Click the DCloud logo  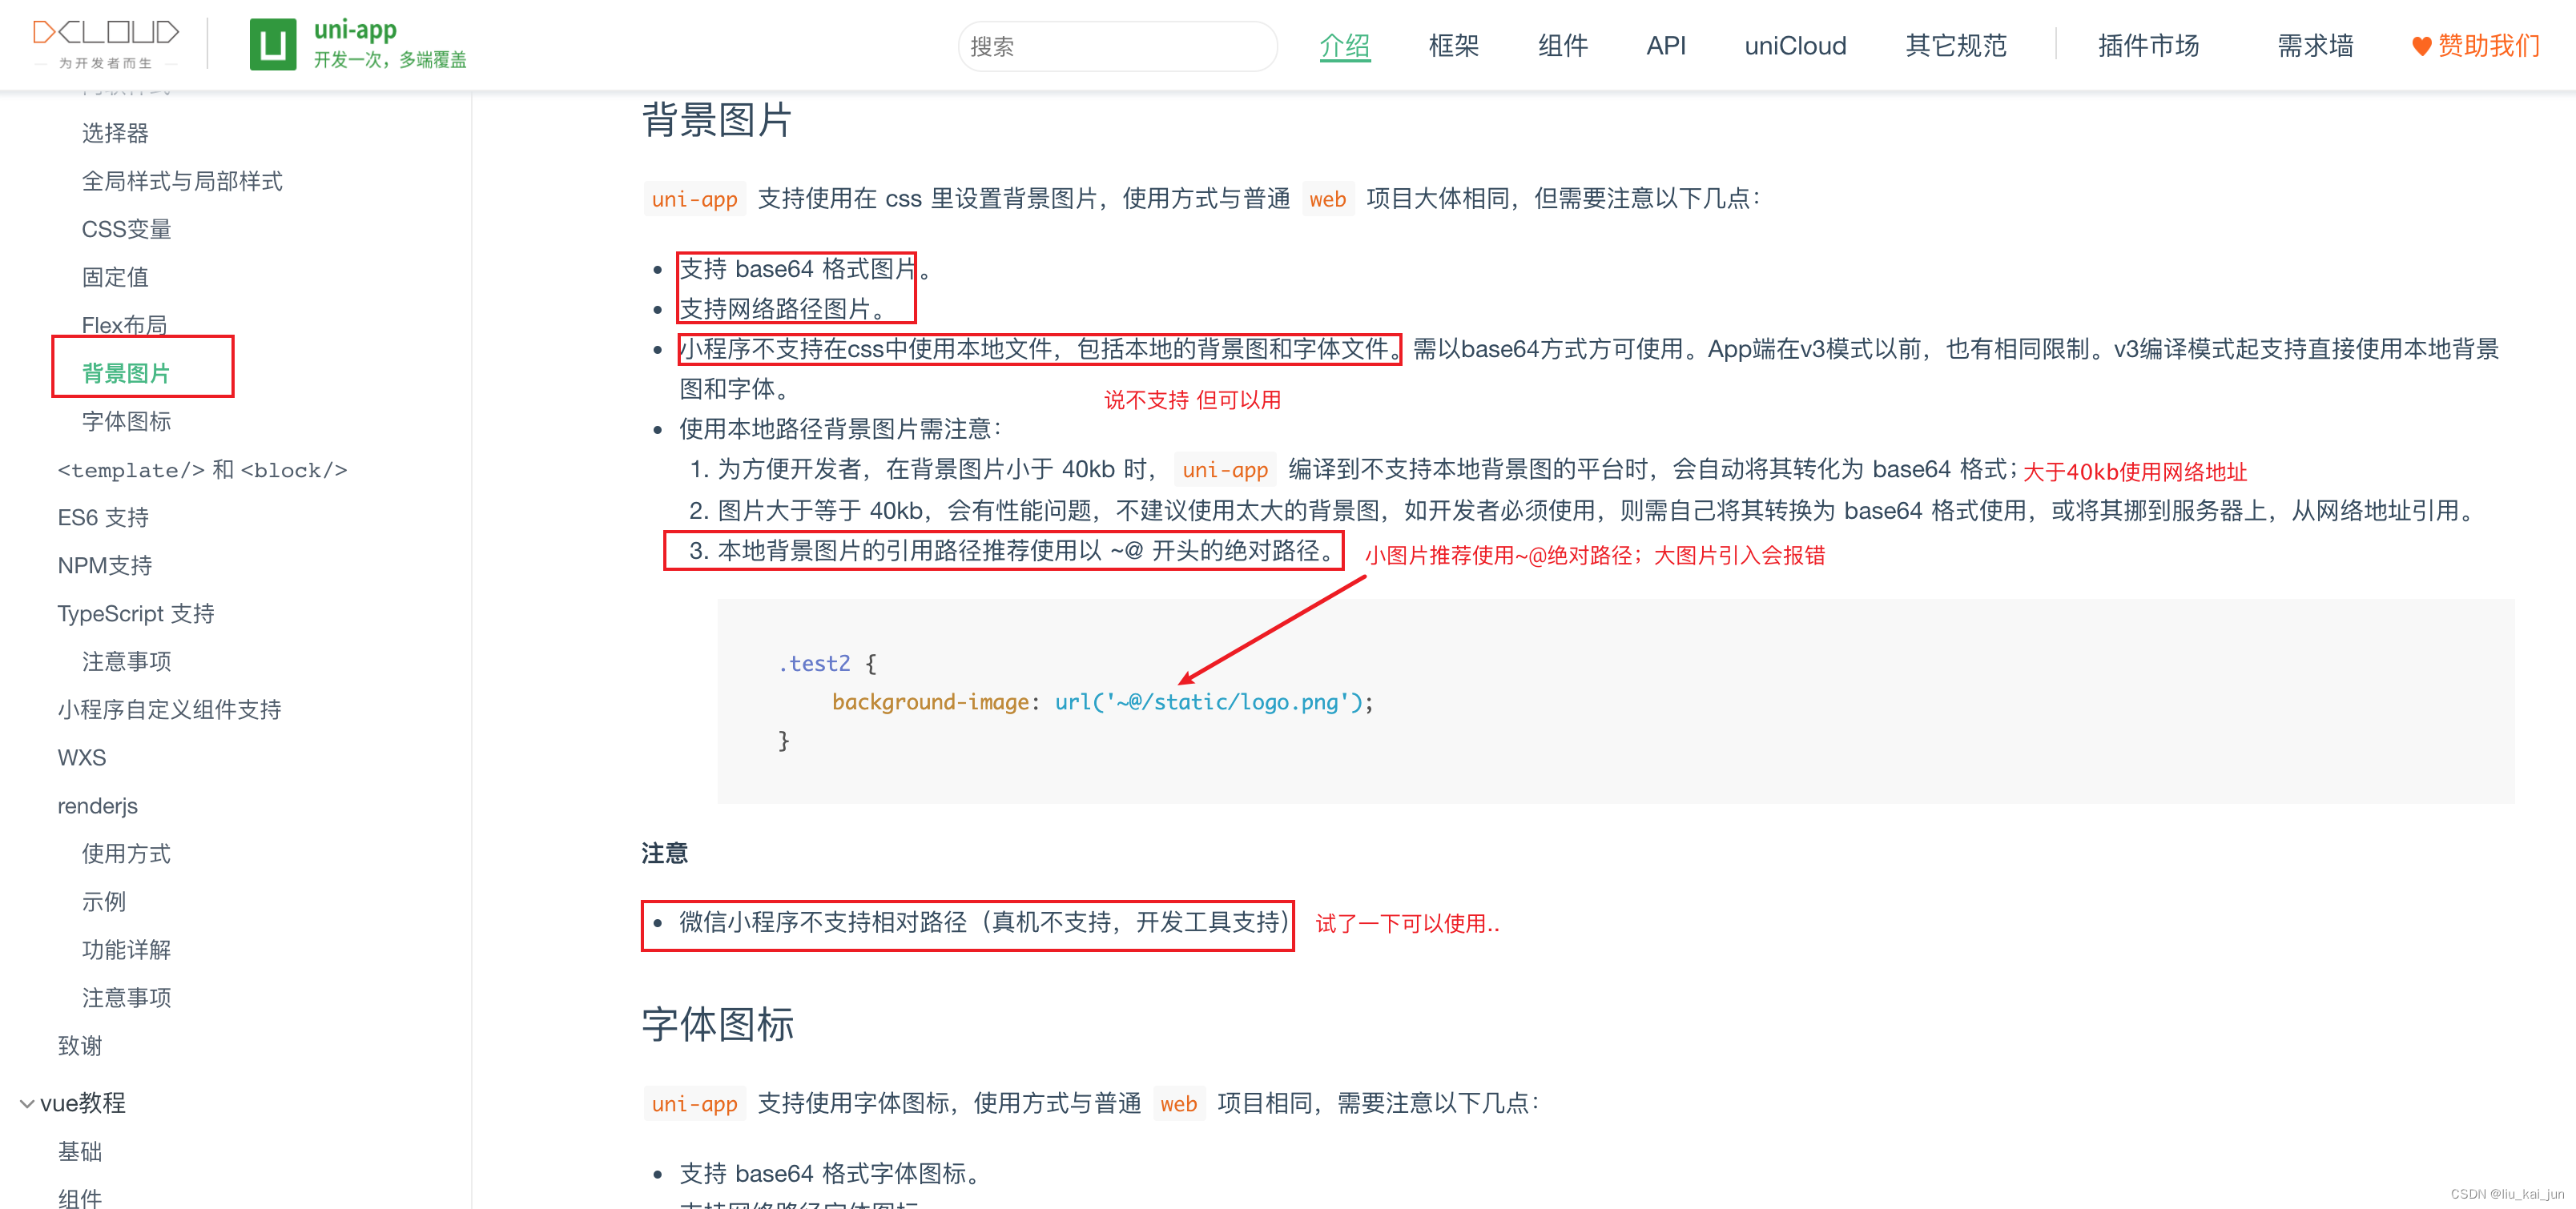(106, 44)
